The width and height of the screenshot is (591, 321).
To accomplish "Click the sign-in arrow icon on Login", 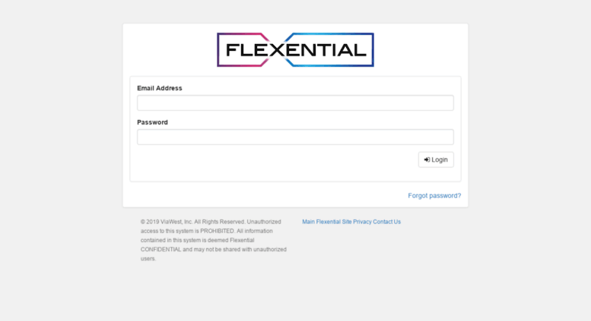I will [x=427, y=160].
